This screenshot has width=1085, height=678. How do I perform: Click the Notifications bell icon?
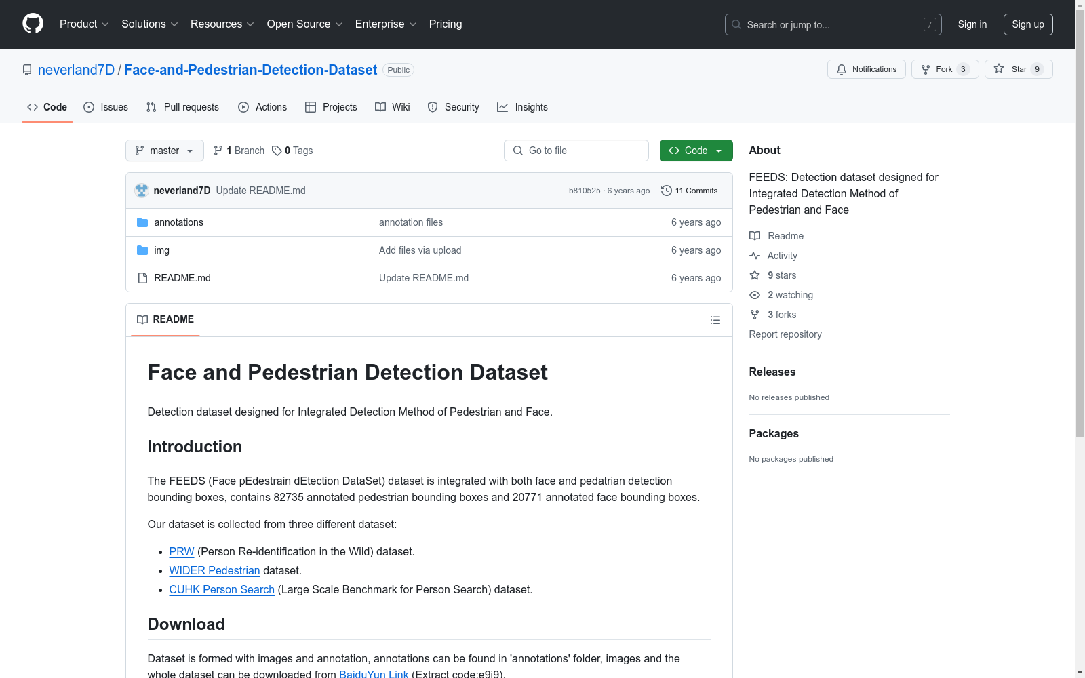click(x=842, y=69)
